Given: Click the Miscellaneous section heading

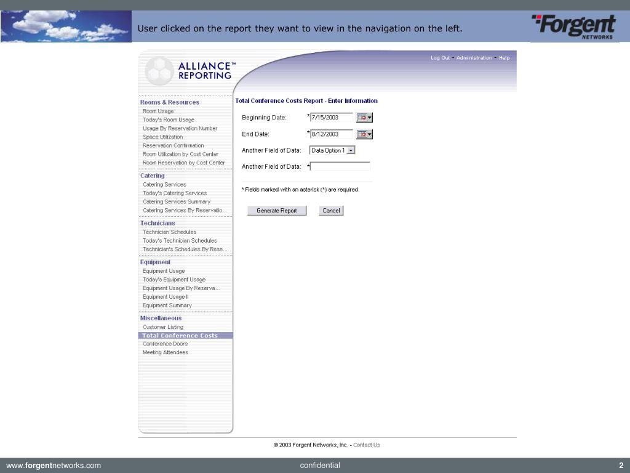Looking at the screenshot, I should 161,318.
